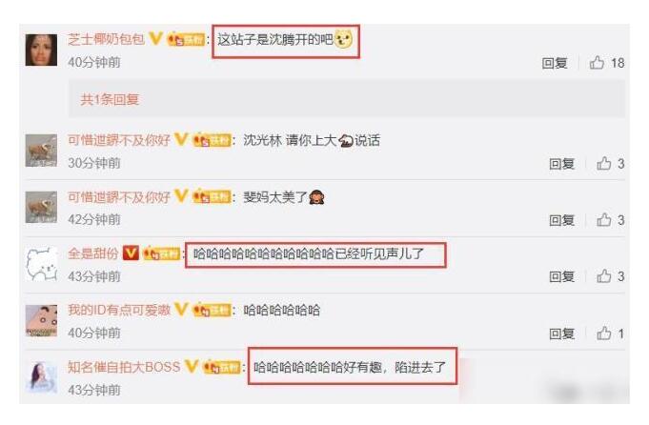The width and height of the screenshot is (649, 425).
Task: Like the 沈腾 comment with 18 likes
Action: point(597,63)
